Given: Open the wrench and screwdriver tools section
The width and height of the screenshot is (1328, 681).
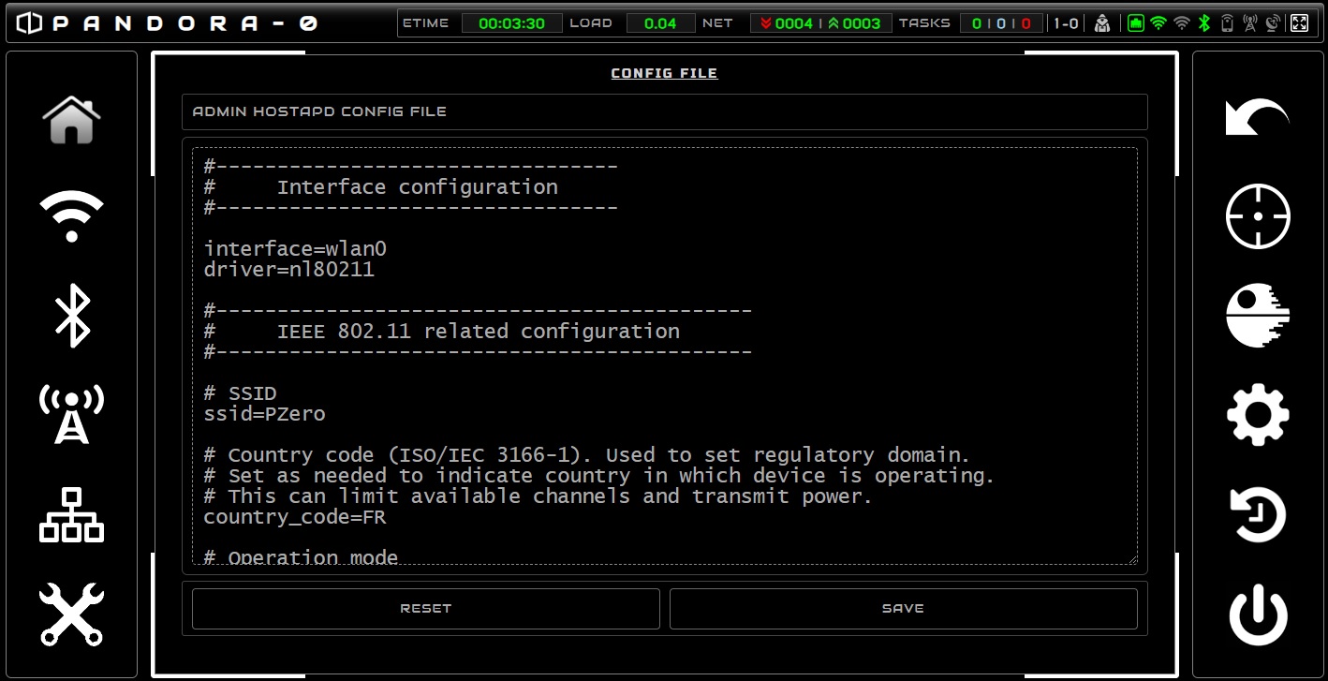Looking at the screenshot, I should pos(71,614).
